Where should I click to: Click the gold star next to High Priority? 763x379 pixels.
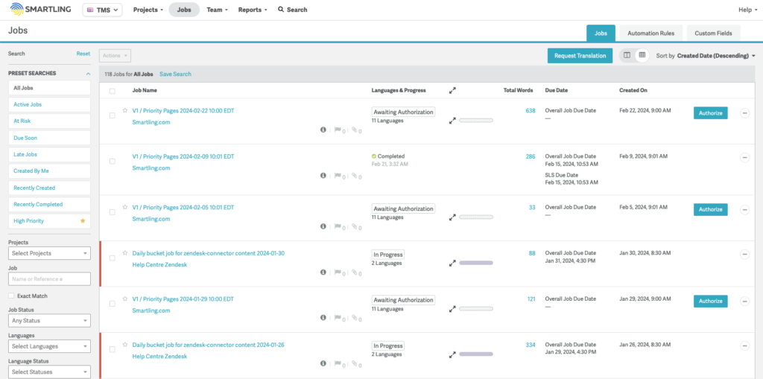click(x=83, y=221)
